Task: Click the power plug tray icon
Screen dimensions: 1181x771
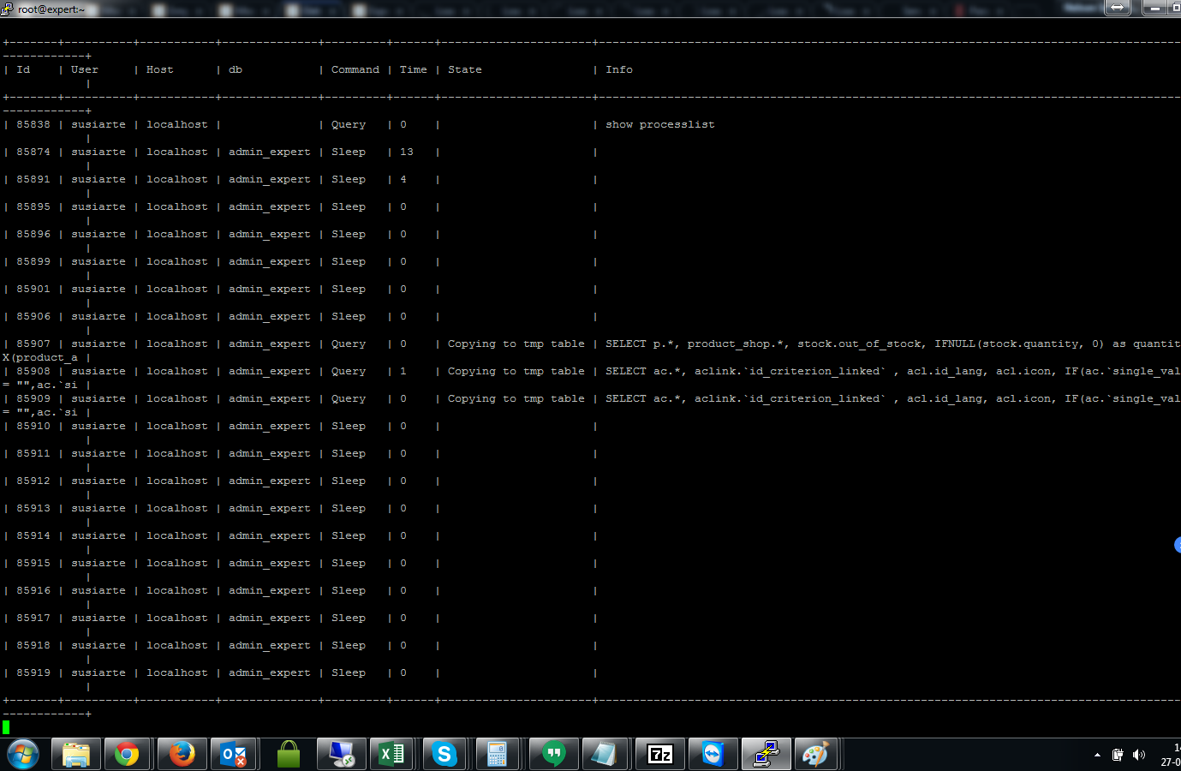Action: (1118, 755)
